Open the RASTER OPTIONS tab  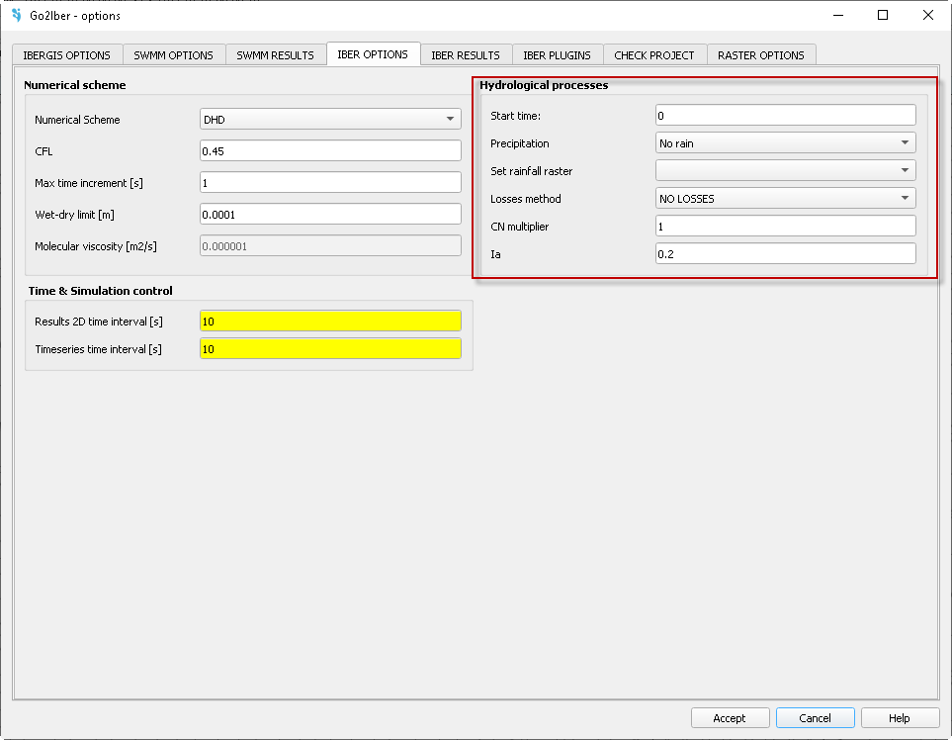click(760, 55)
